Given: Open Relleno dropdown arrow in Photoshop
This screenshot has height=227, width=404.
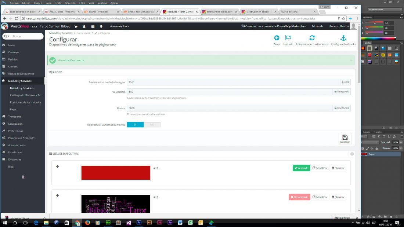Looking at the screenshot, I should point(401,148).
